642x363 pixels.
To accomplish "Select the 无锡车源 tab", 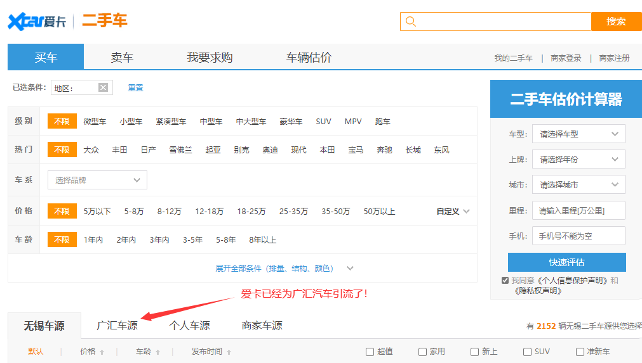I will pyautogui.click(x=44, y=326).
